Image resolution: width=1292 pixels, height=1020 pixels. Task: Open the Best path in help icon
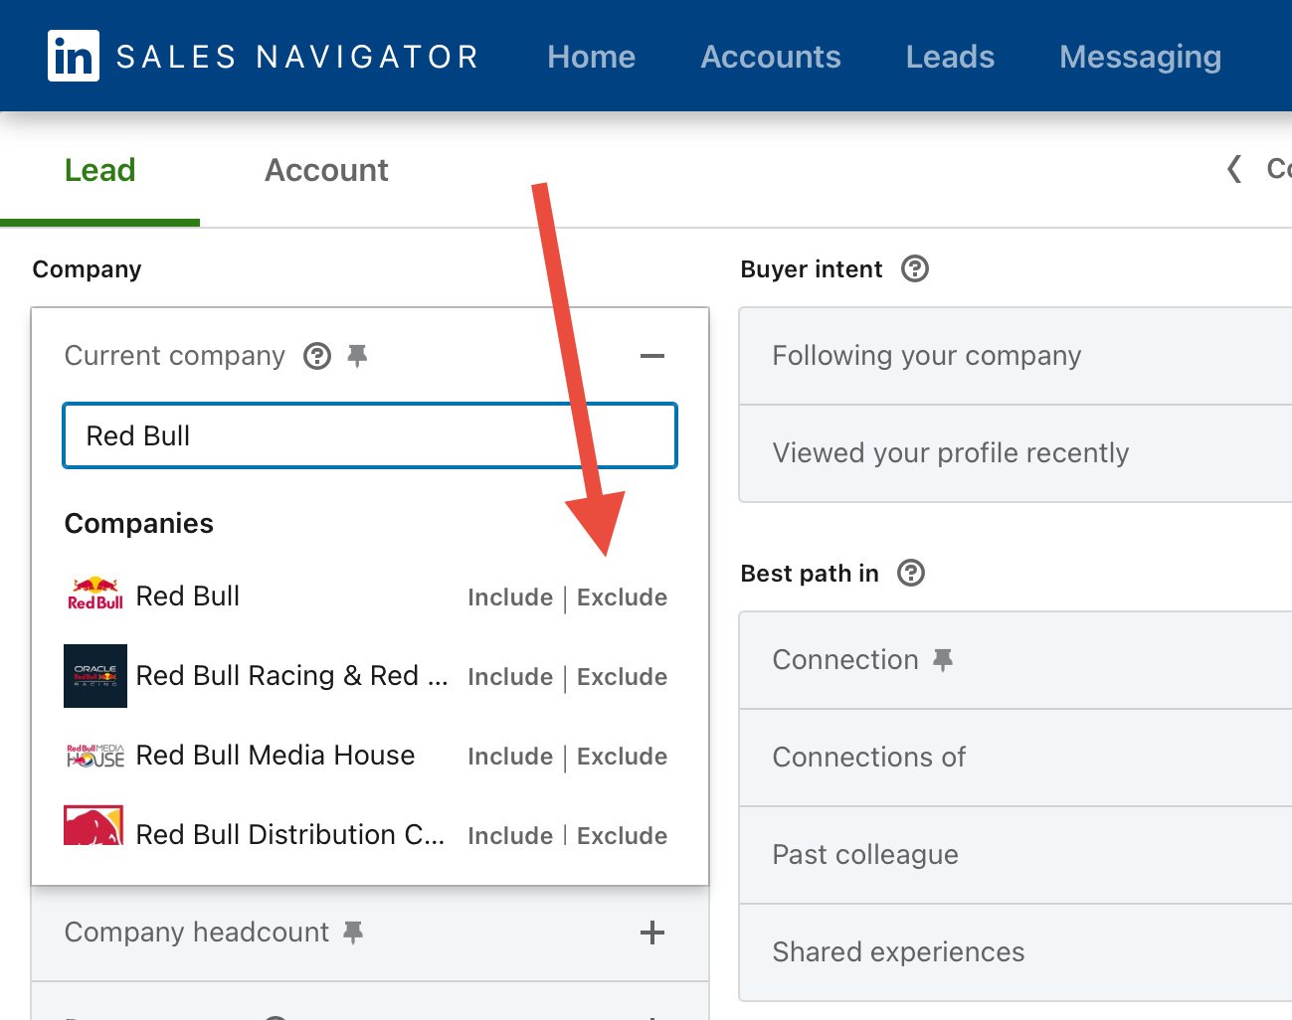(910, 574)
